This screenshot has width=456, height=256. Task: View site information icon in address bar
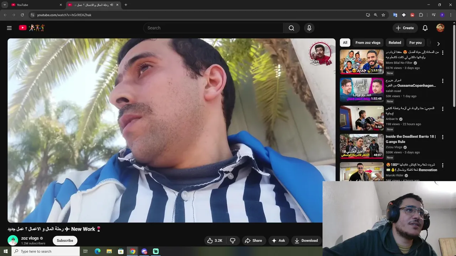coord(32,15)
